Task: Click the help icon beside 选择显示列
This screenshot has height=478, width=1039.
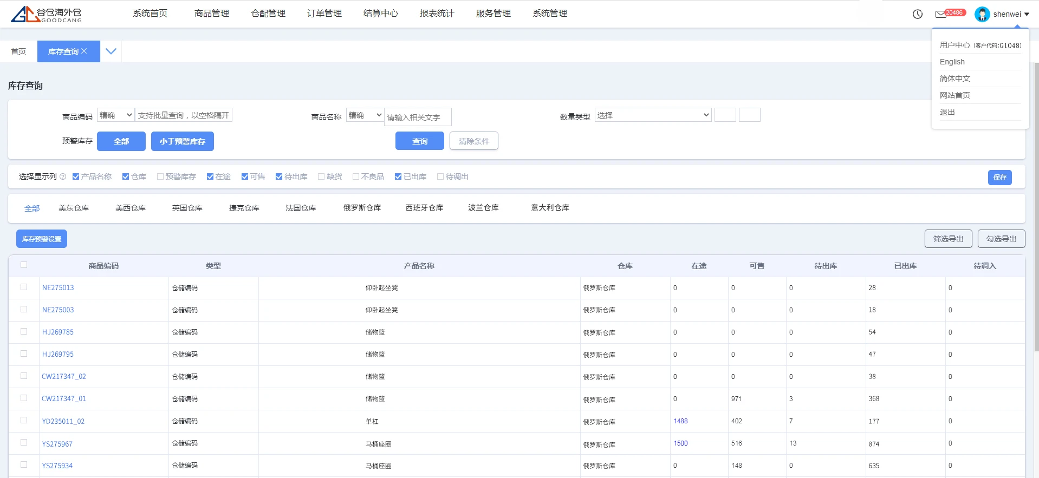Action: [63, 176]
